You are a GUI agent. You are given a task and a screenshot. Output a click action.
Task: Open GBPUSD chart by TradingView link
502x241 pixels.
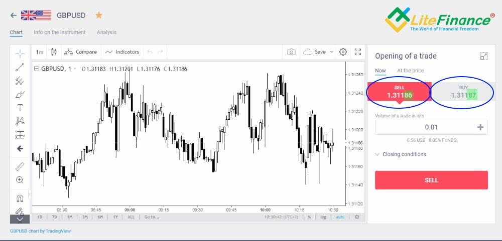(40, 231)
